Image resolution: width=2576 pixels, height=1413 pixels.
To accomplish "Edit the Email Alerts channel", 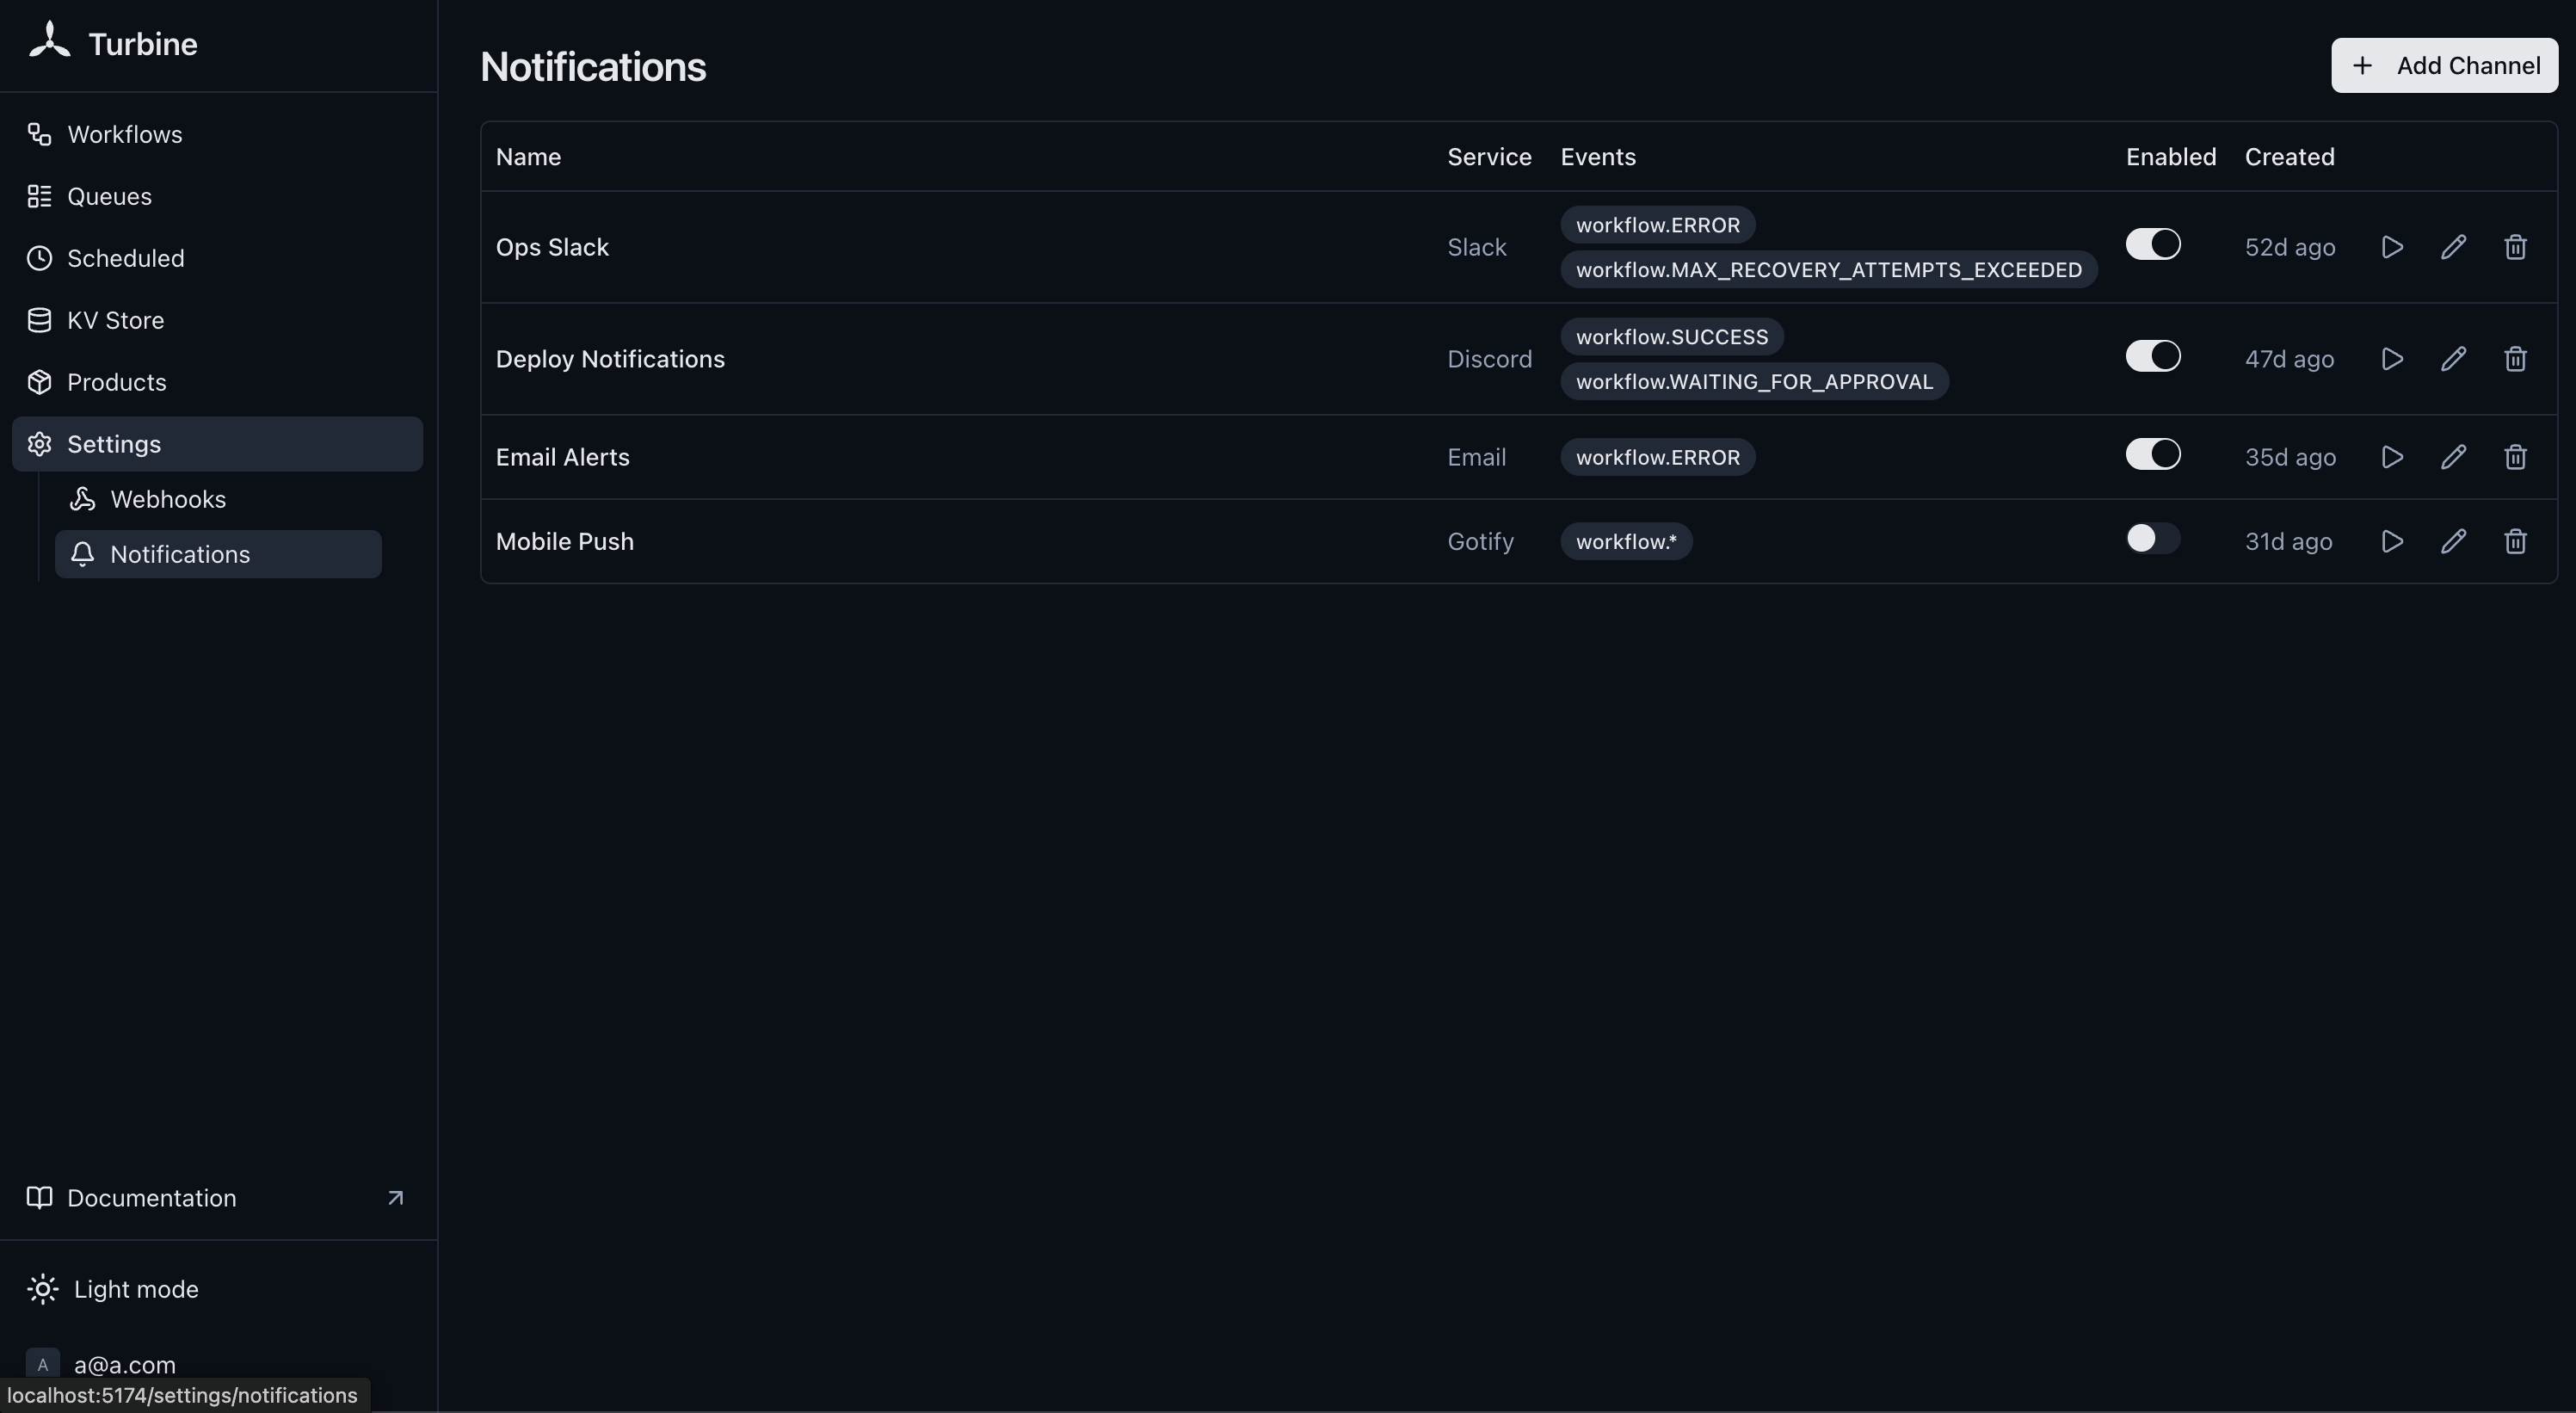I will (x=2454, y=457).
